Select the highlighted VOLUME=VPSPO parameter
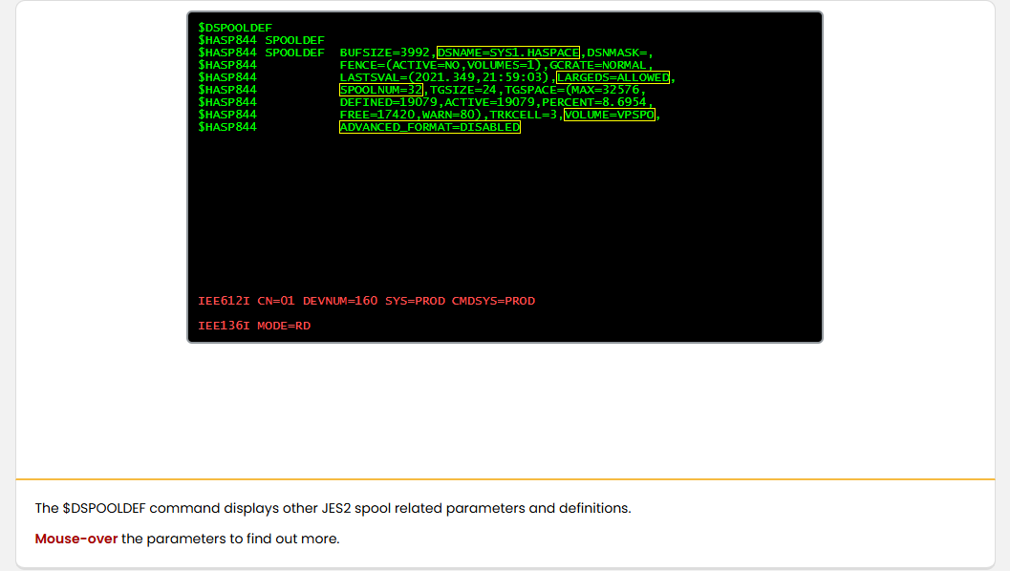Screen dimensions: 1010x571 click(x=610, y=115)
